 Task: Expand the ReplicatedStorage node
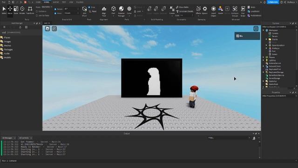tap(264, 72)
